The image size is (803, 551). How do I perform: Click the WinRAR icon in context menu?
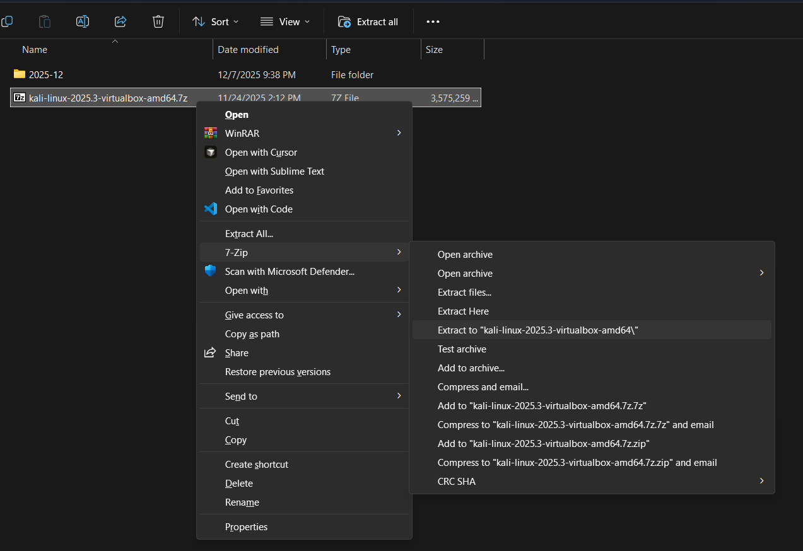pos(211,133)
